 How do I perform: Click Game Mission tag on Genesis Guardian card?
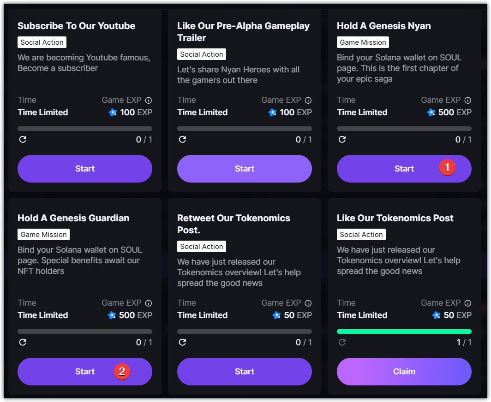coord(44,235)
